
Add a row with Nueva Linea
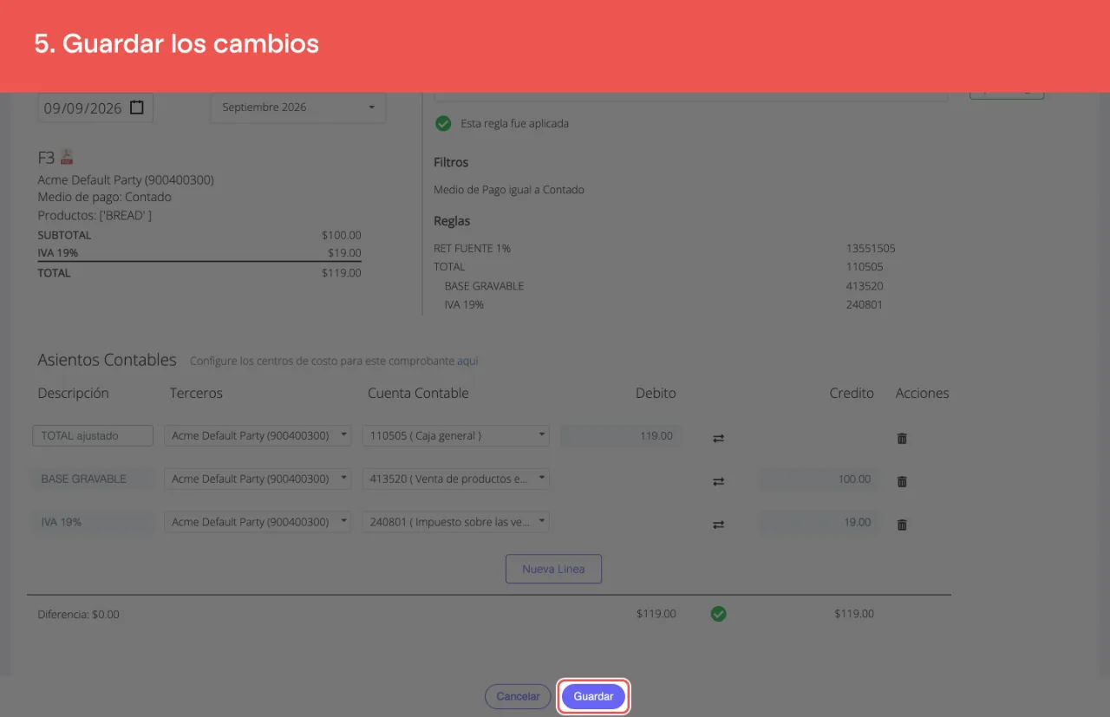point(553,569)
